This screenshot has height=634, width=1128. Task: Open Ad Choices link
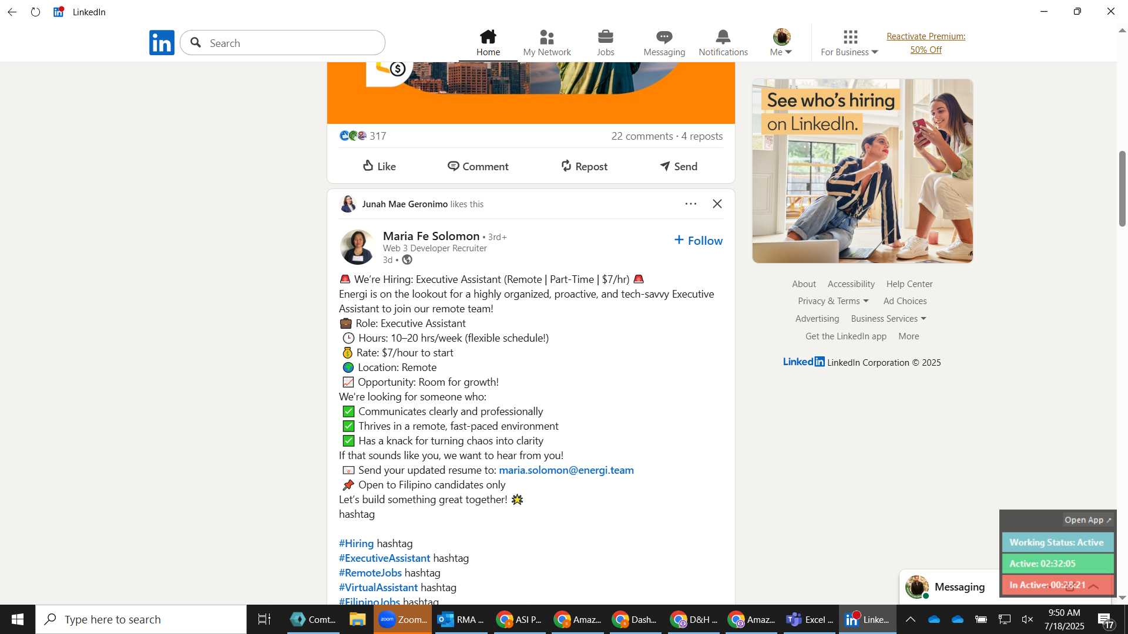pyautogui.click(x=905, y=301)
